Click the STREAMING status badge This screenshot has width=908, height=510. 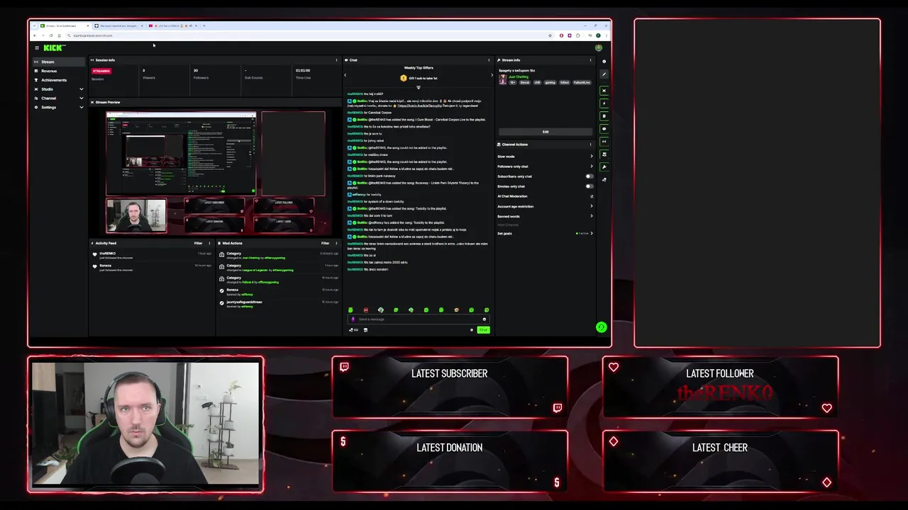101,71
